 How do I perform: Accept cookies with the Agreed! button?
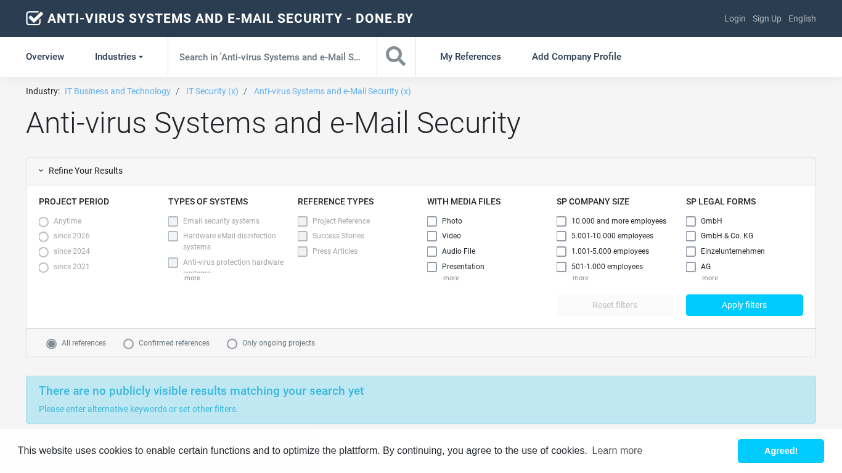780,451
